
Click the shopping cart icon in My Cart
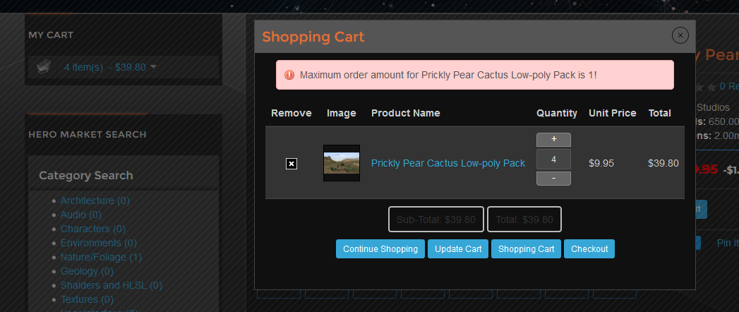pos(43,67)
